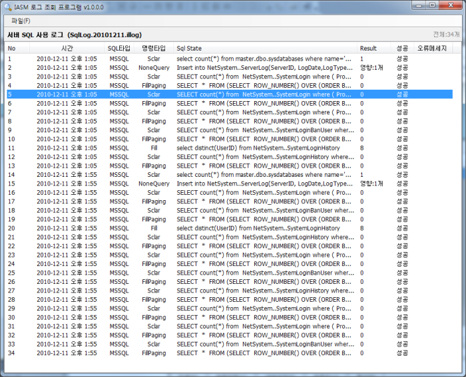Select row 2 with Insert into ServerLog query
466x377 pixels.
200,68
